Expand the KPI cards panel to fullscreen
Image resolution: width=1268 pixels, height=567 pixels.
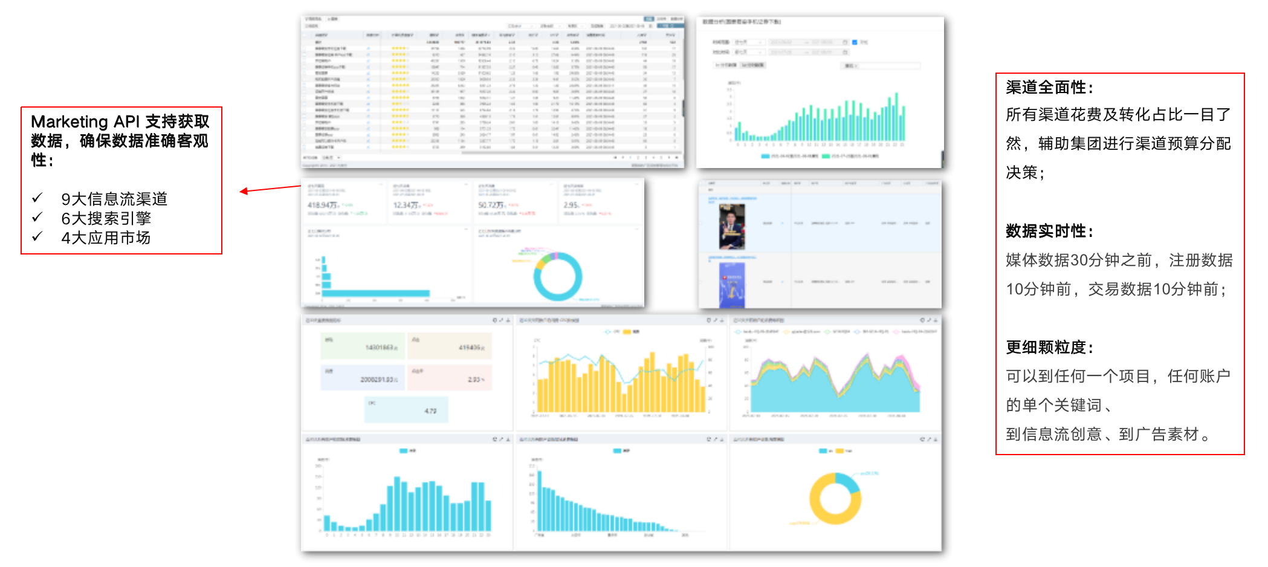tap(501, 320)
